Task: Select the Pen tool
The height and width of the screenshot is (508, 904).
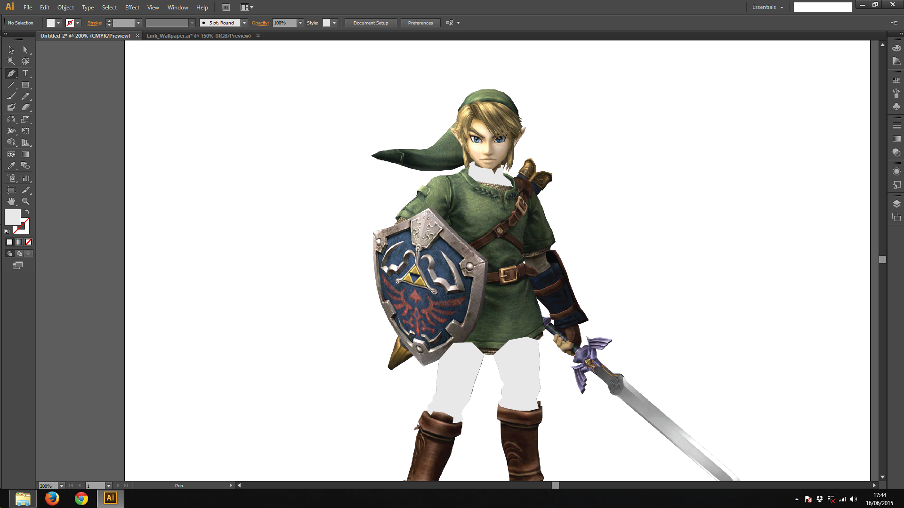Action: coord(11,73)
